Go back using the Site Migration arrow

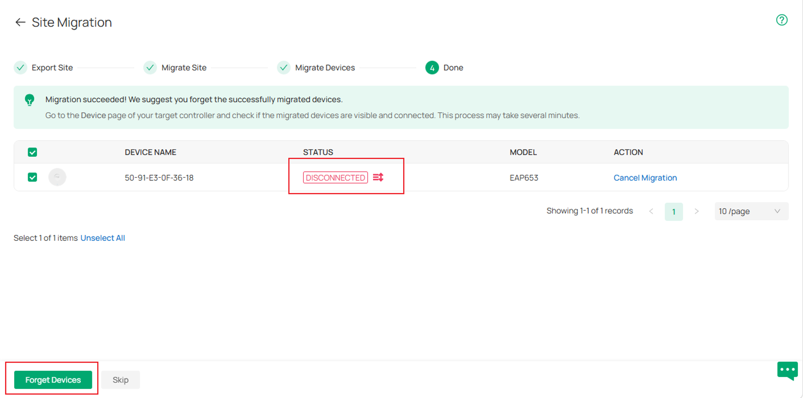point(20,22)
